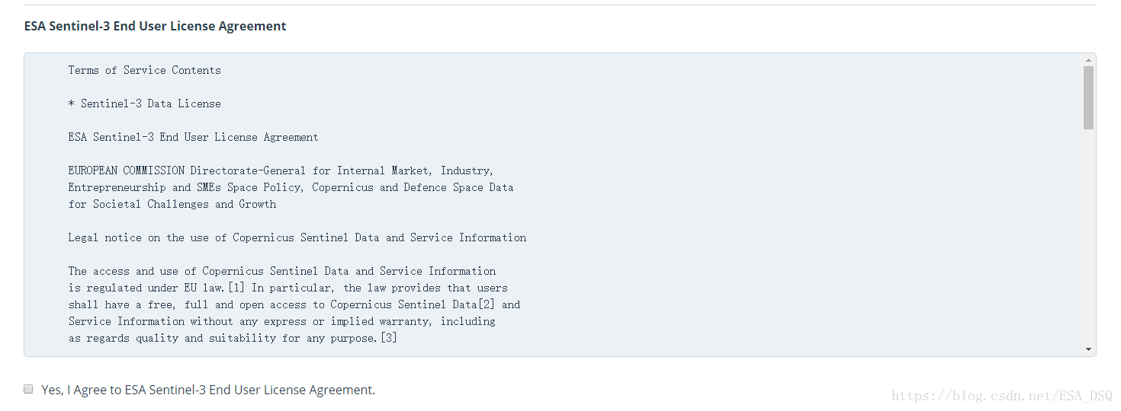Select the '* Sentinel-3 Data License' entry
The image size is (1121, 411).
pyautogui.click(x=145, y=104)
